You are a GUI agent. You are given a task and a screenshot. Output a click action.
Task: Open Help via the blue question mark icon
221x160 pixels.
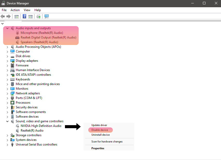(24, 16)
